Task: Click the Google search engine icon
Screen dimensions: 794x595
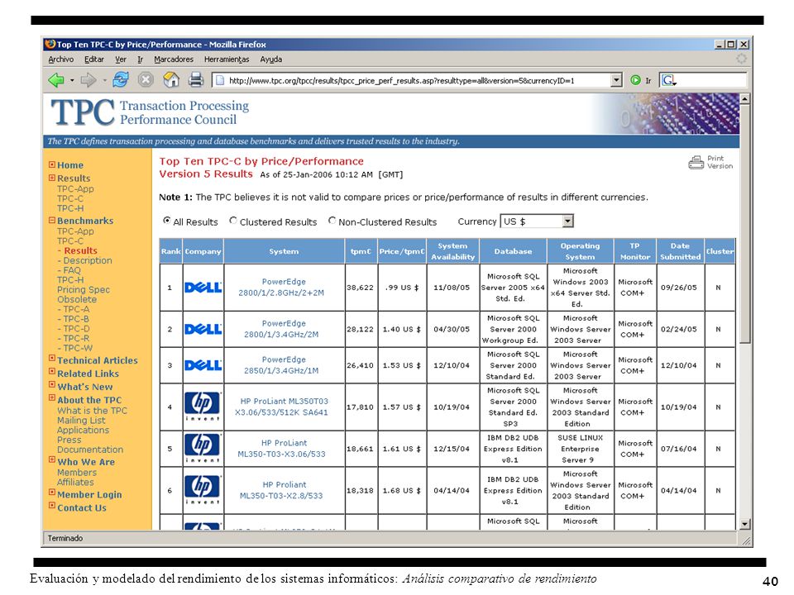Action: pos(668,80)
